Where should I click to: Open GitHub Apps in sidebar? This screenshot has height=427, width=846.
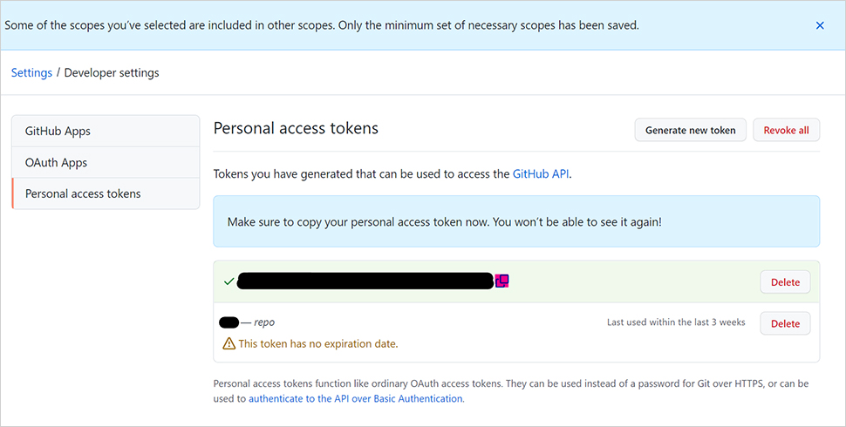(x=106, y=131)
